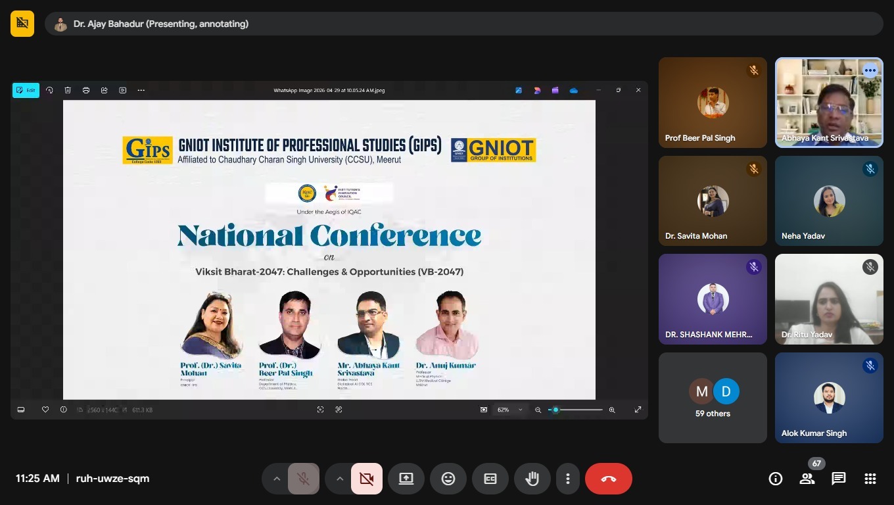The image size is (894, 505).
Task: Maximize the Photos viewer window
Action: click(618, 90)
